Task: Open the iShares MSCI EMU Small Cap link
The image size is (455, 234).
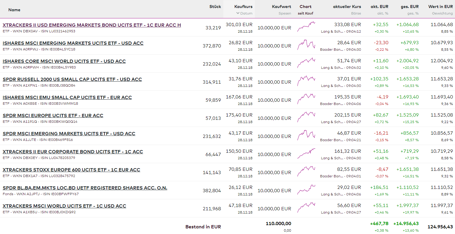Action: coord(67,98)
